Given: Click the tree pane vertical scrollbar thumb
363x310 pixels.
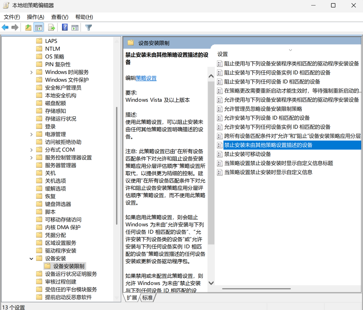Looking at the screenshot, I should coord(116,166).
